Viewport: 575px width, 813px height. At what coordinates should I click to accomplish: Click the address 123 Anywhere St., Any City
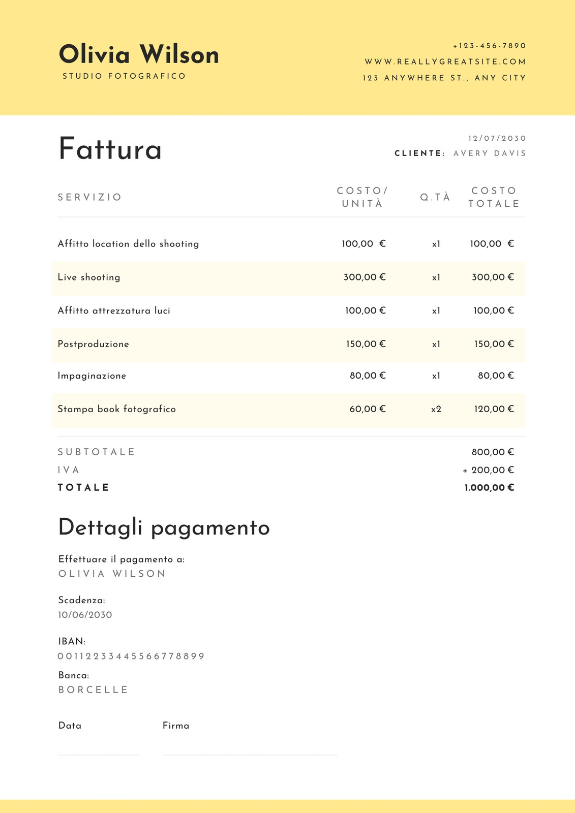[444, 78]
